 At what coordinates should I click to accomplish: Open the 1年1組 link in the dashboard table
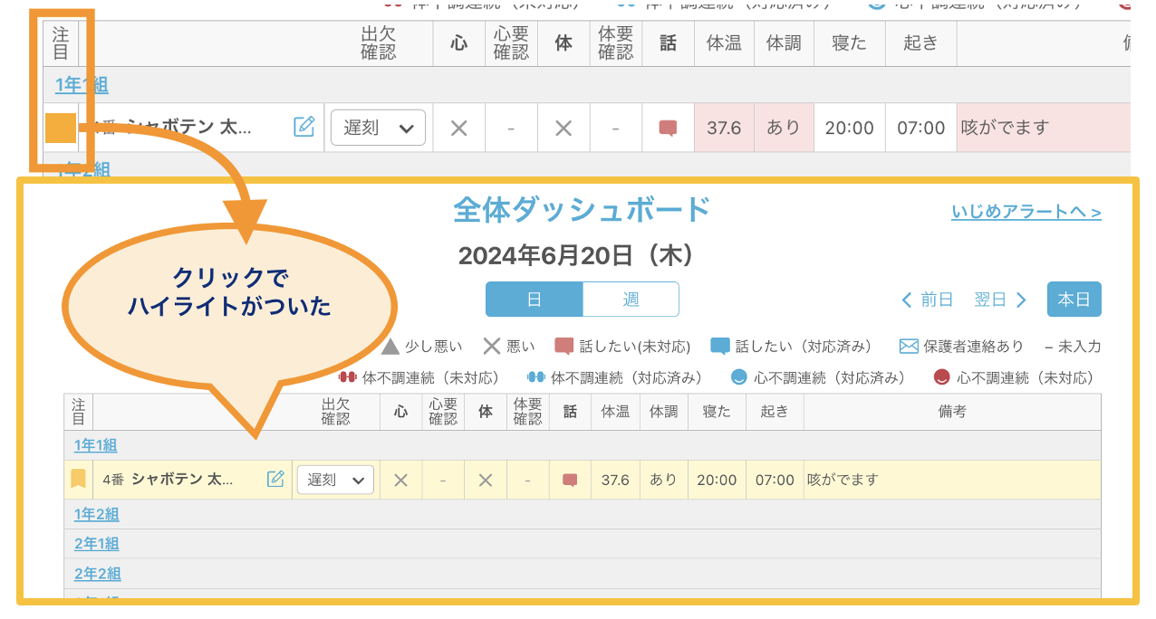click(96, 445)
